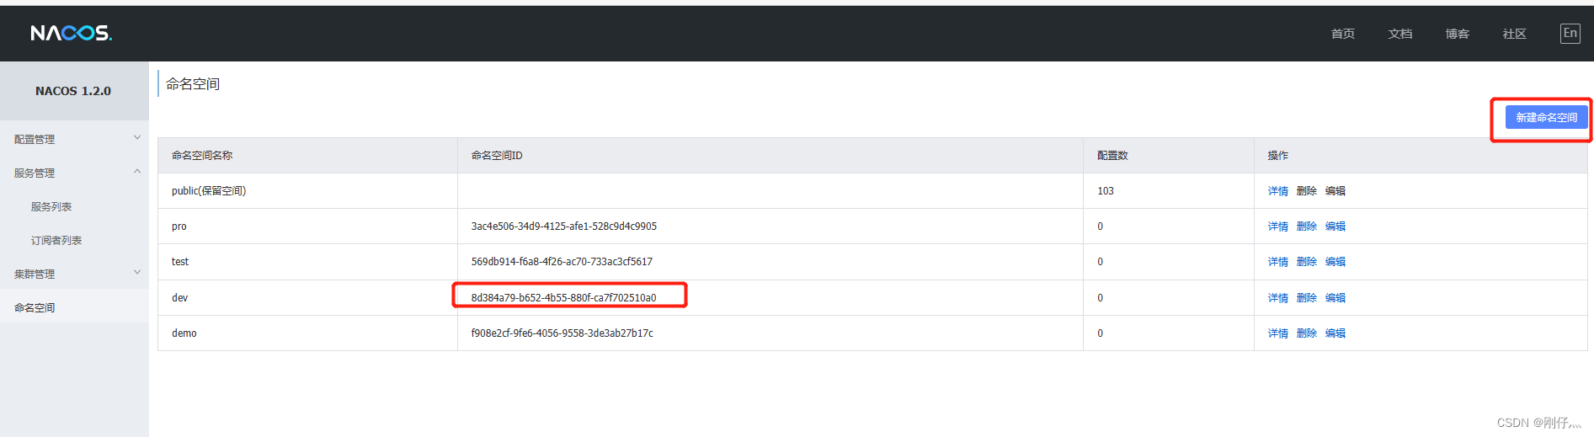Delete the dev namespace
The width and height of the screenshot is (1594, 437).
1306,298
